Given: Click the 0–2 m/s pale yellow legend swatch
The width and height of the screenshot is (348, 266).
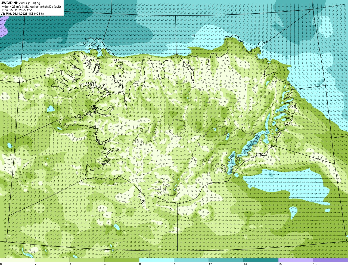Looking at the screenshot, I should pos(17,260).
